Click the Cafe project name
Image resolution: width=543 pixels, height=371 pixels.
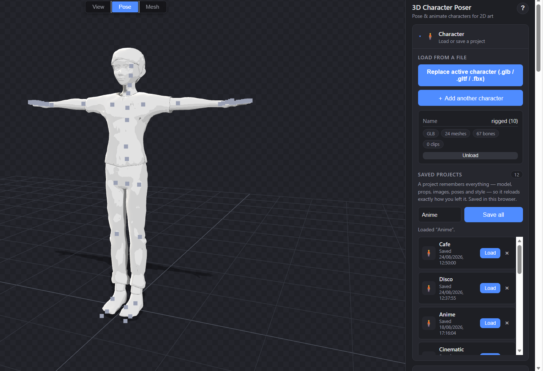[445, 244]
